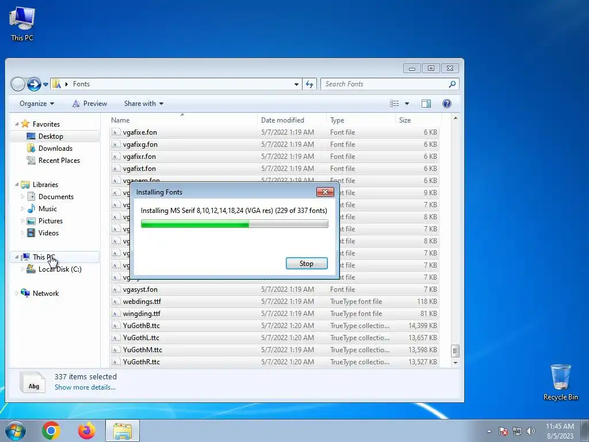
Task: Expand the address bar history dropdown
Action: (x=296, y=84)
